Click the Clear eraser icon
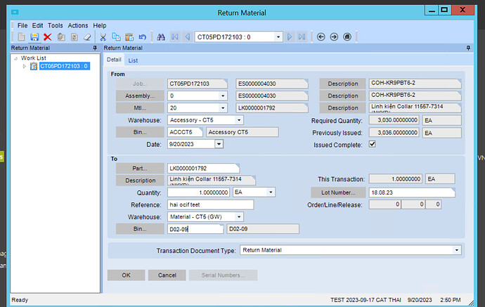 tap(87, 37)
